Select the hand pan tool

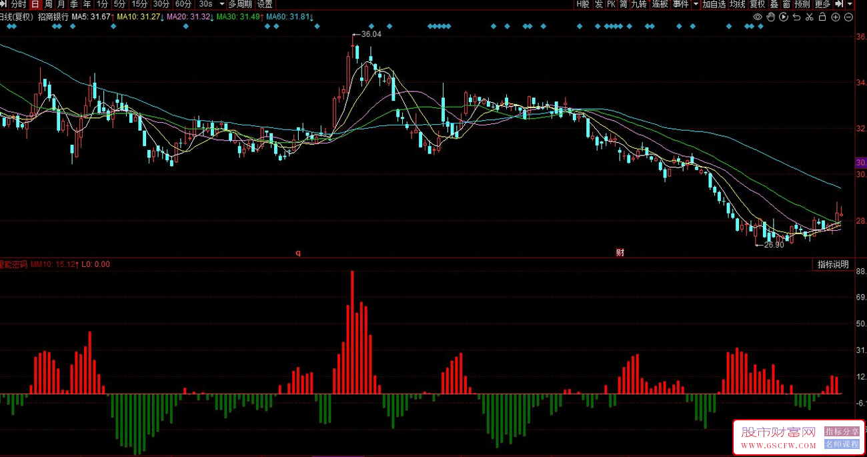(771, 17)
